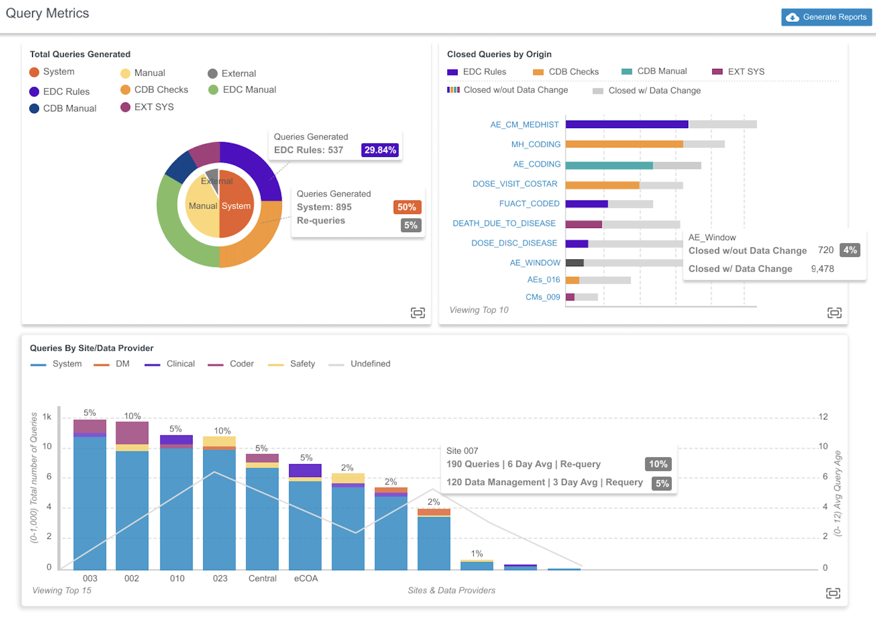Click the bar for site 003
This screenshot has height=618, width=876.
point(90,502)
